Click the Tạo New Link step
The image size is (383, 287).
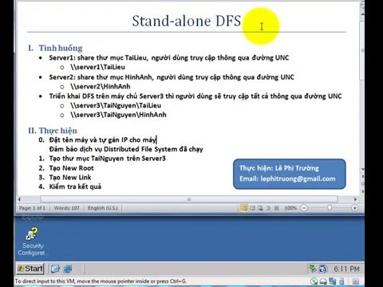point(70,177)
